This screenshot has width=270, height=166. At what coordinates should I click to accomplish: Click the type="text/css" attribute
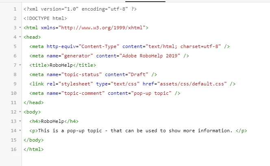[118, 84]
